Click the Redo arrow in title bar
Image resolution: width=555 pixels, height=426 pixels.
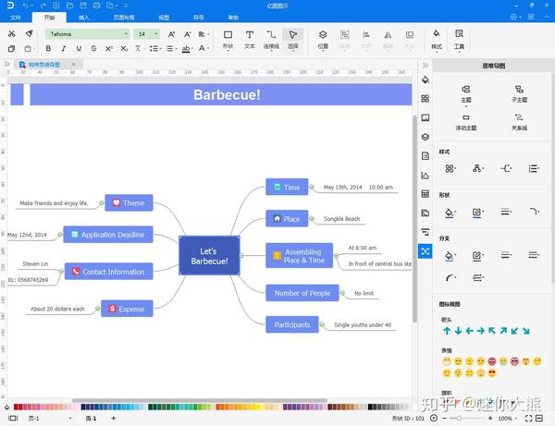(x=43, y=6)
